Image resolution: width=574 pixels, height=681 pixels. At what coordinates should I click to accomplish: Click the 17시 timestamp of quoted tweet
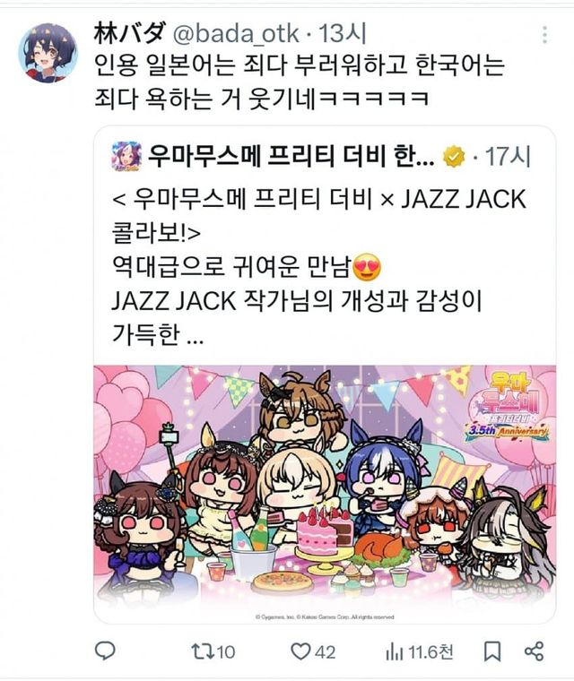point(508,156)
